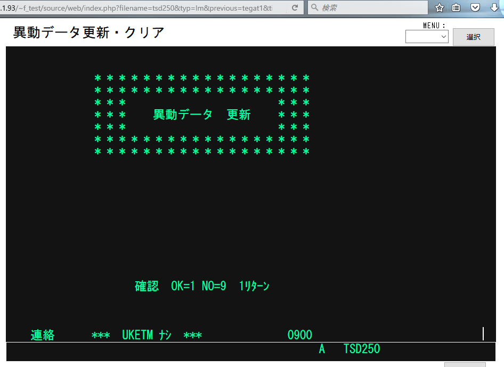Click the 0900 code in the status line
The image size is (504, 367).
[x=299, y=335]
